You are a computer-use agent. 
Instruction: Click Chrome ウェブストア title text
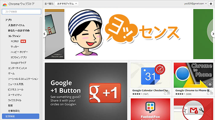point(21,4)
